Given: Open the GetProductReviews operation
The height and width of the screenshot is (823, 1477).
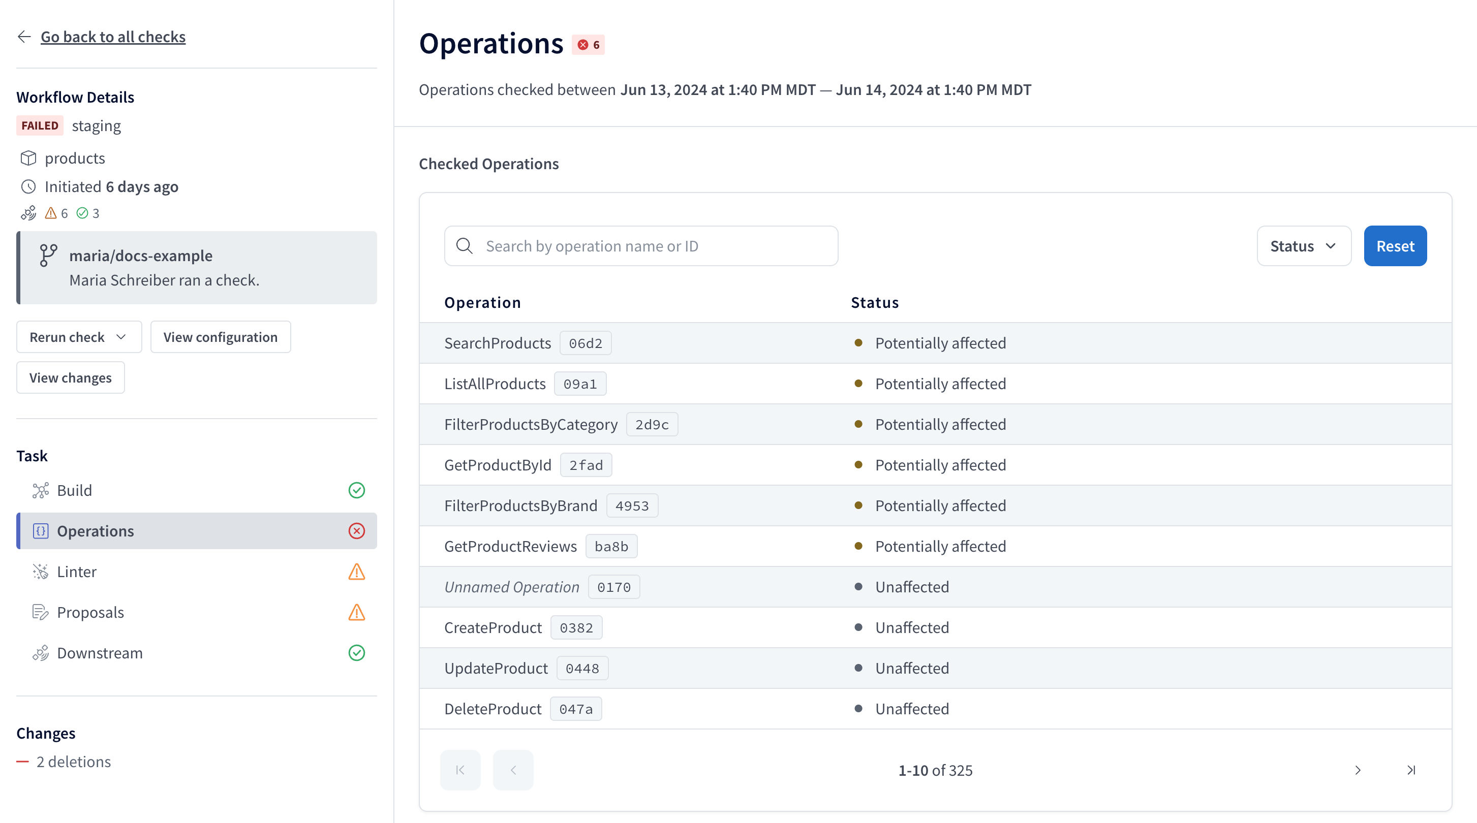Looking at the screenshot, I should click(x=935, y=547).
